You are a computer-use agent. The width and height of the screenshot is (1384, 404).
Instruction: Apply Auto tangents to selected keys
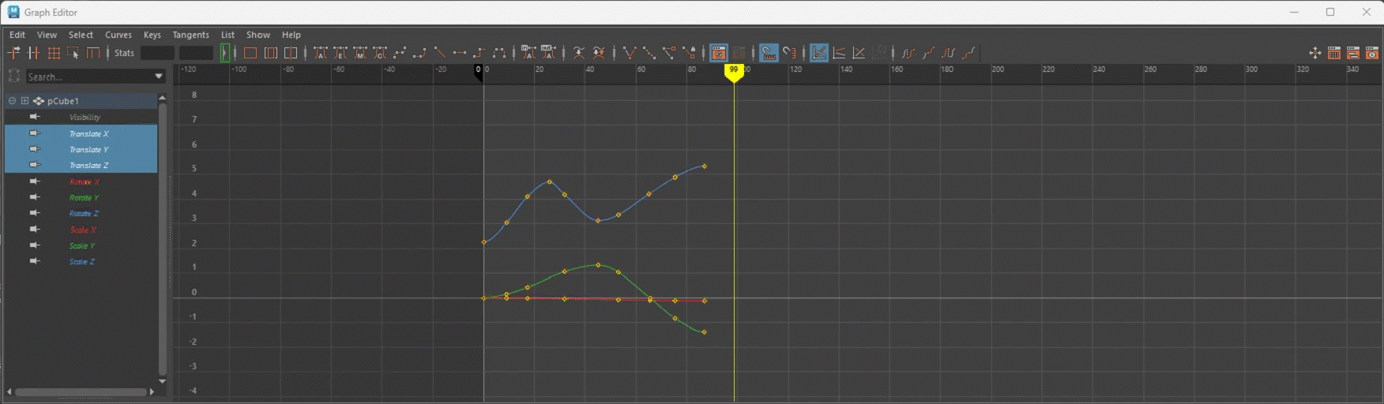point(320,53)
